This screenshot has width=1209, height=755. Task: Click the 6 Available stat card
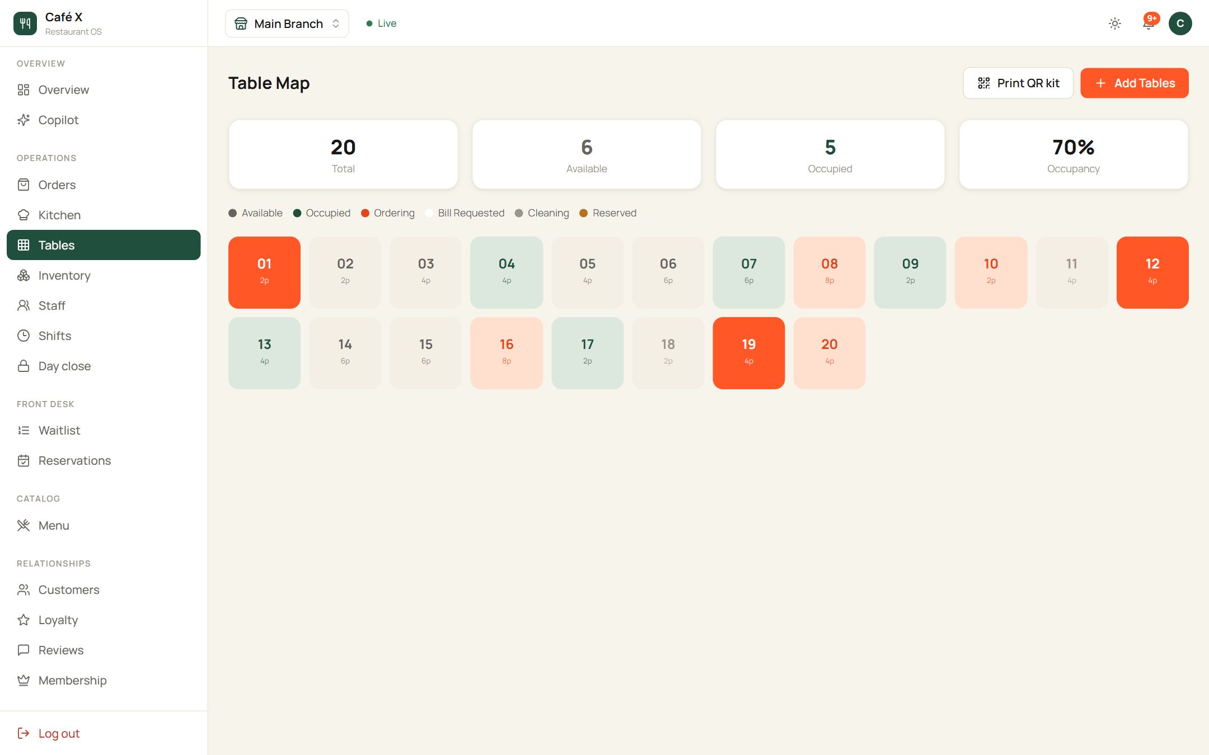pos(587,154)
